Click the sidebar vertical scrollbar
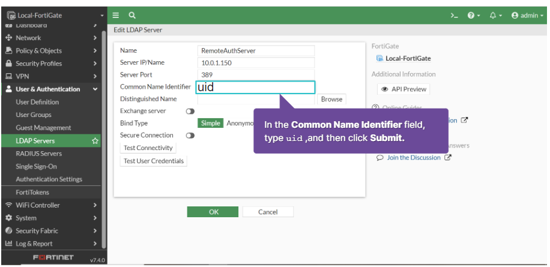Viewport: 550px width, 267px height. 103,139
